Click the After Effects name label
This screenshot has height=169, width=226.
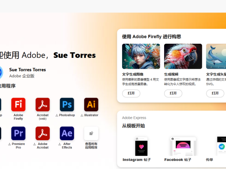[67, 146]
